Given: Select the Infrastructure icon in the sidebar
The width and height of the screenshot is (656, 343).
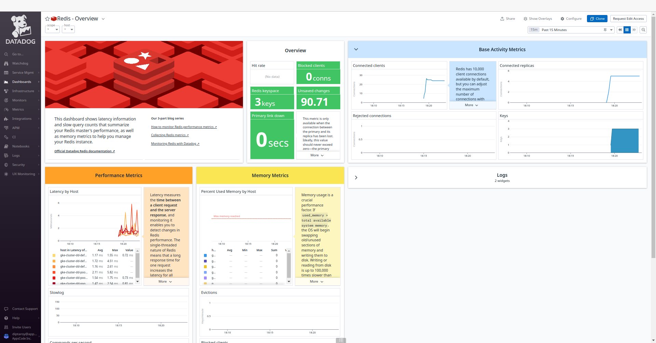Looking at the screenshot, I should pyautogui.click(x=6, y=91).
